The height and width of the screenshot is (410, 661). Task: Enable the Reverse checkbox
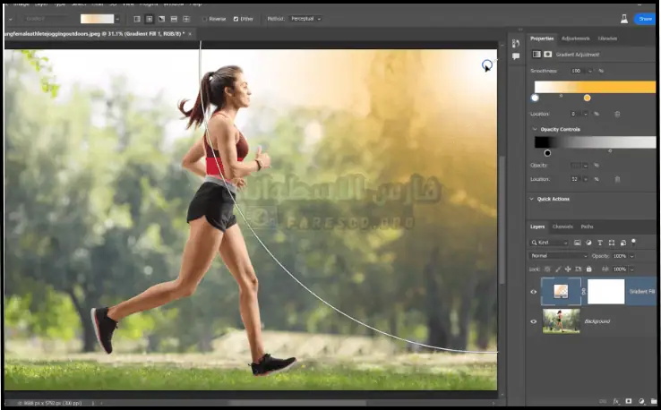click(x=204, y=18)
